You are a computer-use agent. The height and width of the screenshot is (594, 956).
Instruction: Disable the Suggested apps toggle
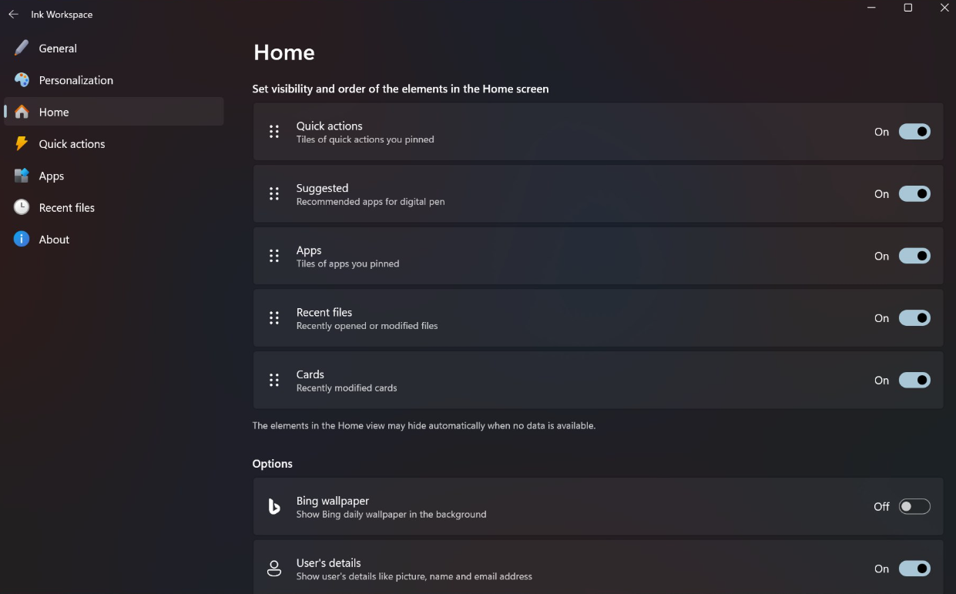point(914,194)
